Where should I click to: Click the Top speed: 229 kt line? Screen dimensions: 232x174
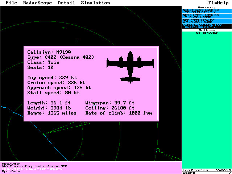tap(52, 78)
